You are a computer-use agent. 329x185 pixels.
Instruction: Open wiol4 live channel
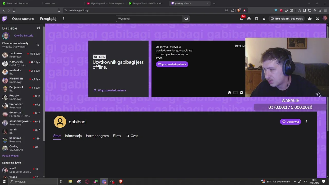coord(22,170)
